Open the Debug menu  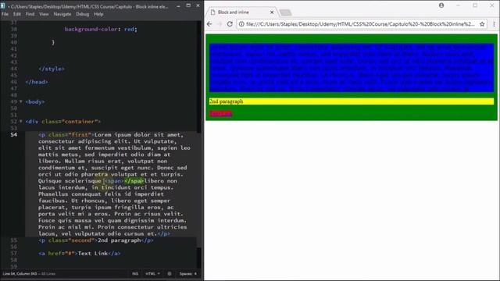(x=82, y=14)
